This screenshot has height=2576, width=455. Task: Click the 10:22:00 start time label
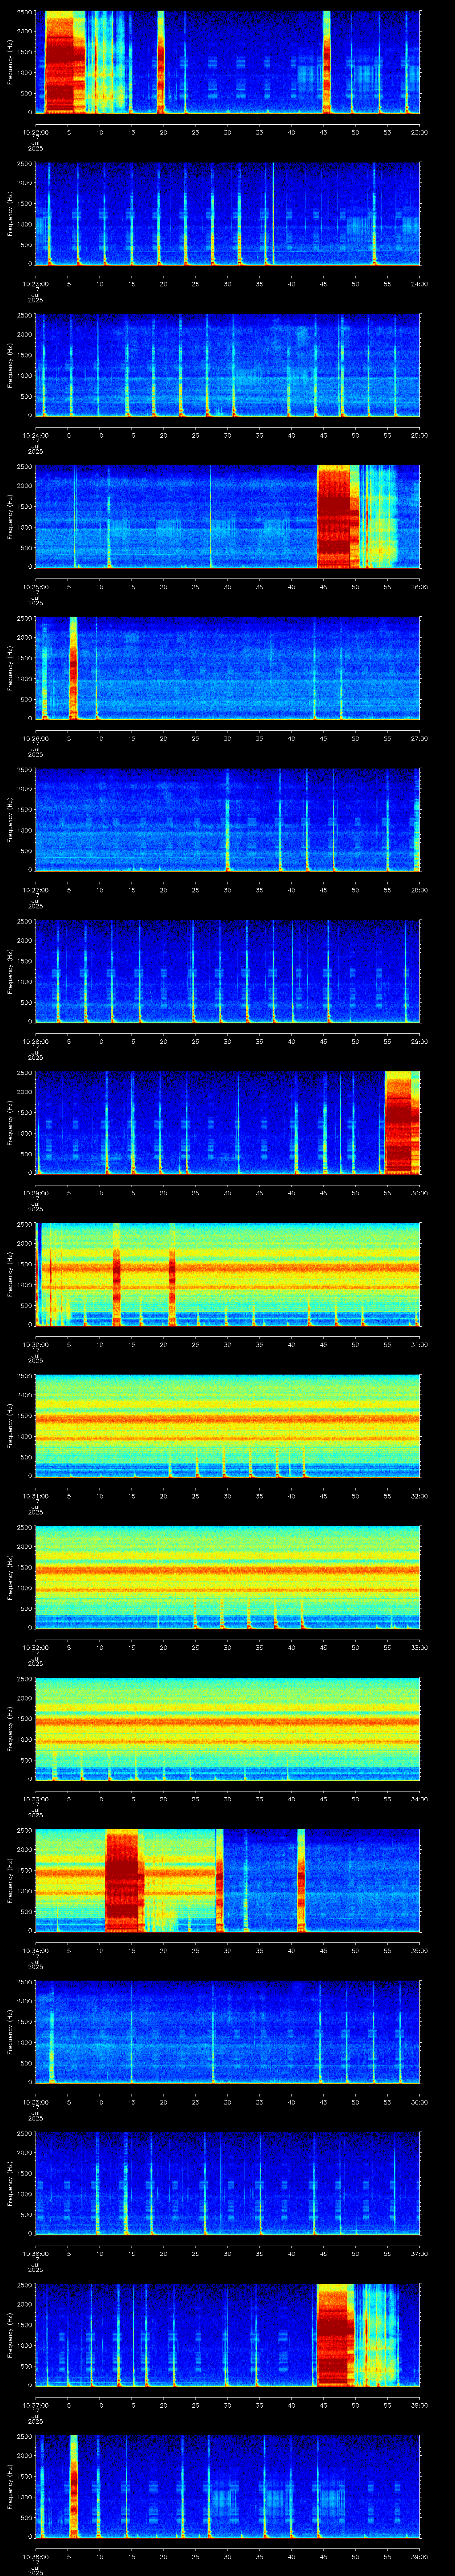click(35, 132)
